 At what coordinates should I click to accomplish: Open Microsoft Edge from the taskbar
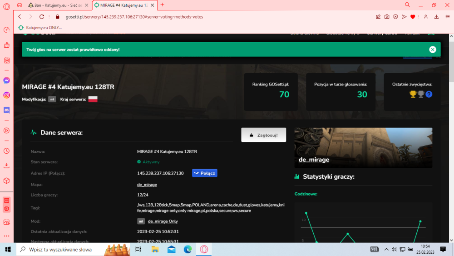click(188, 249)
